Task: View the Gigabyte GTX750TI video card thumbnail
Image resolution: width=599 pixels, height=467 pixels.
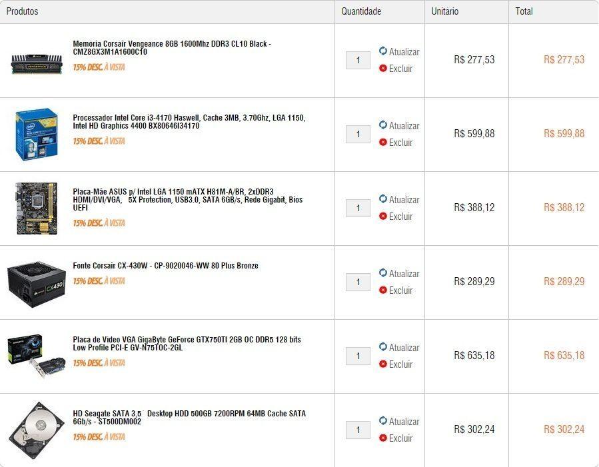Action: click(x=37, y=356)
